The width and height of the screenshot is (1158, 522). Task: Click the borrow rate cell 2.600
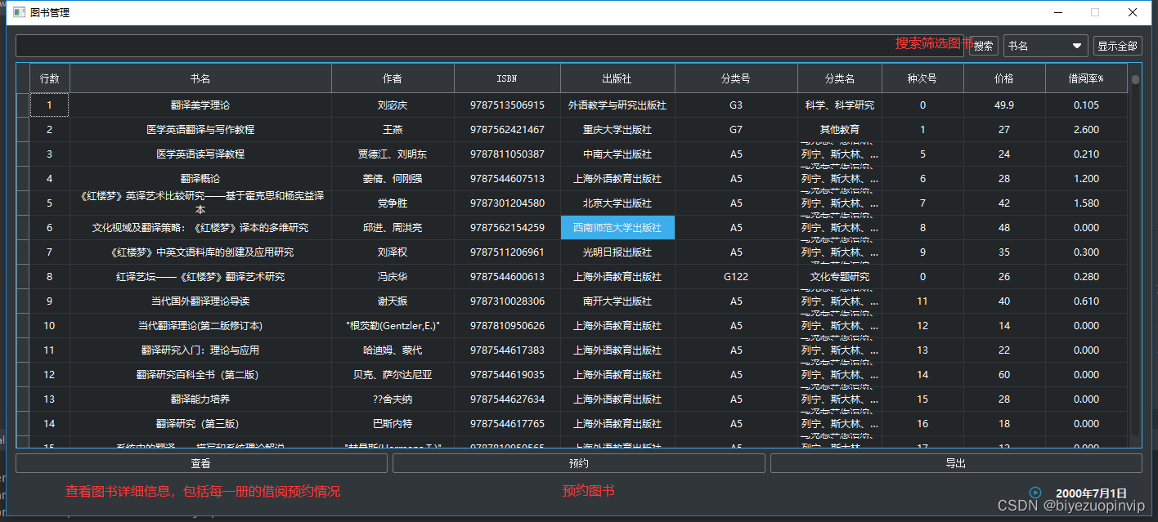pyautogui.click(x=1086, y=130)
